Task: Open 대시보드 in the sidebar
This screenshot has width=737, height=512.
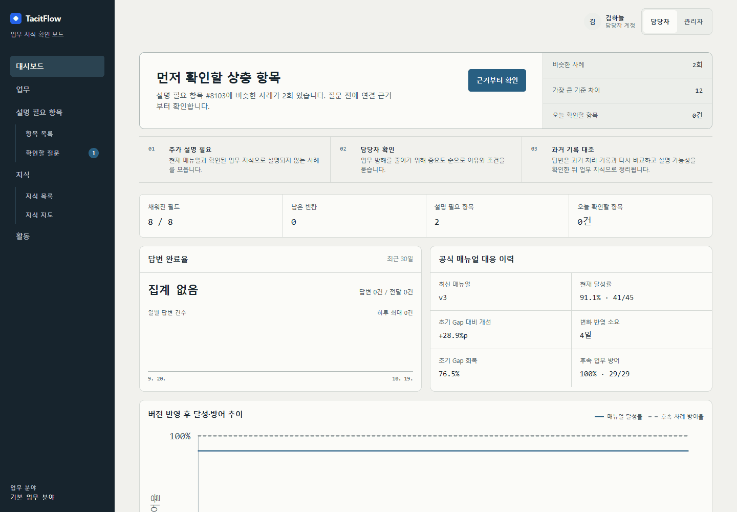Action: tap(57, 66)
